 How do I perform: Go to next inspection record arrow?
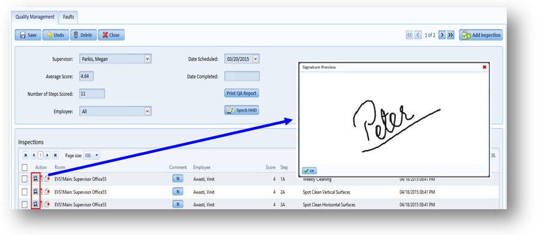[x=442, y=35]
